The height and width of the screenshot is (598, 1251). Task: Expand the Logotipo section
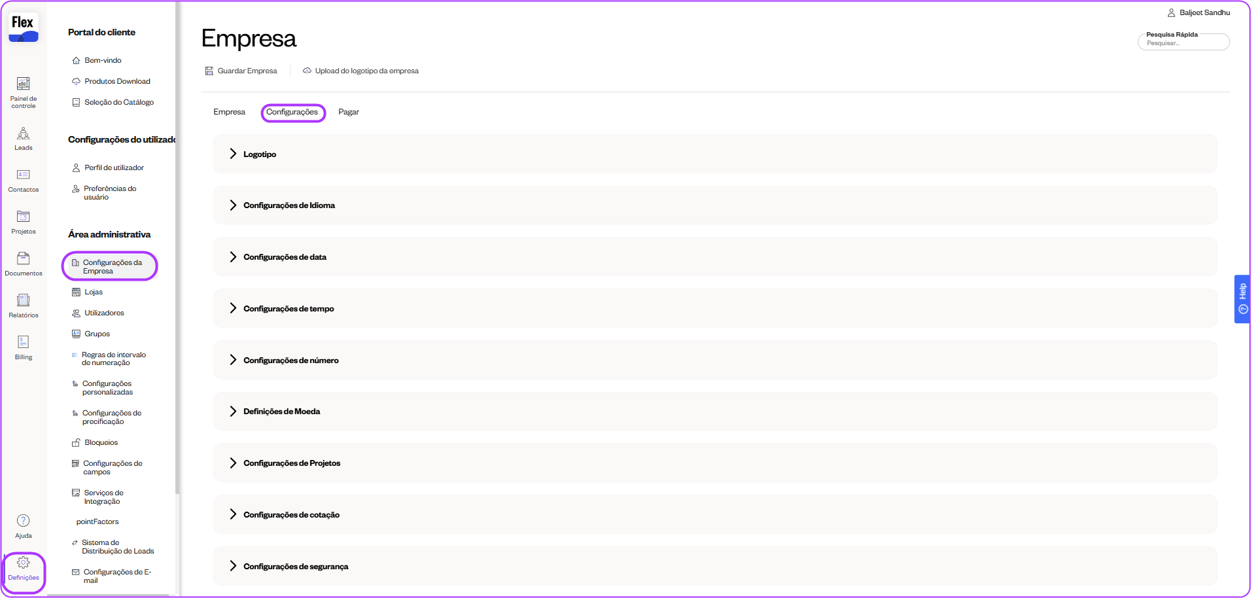pos(260,154)
